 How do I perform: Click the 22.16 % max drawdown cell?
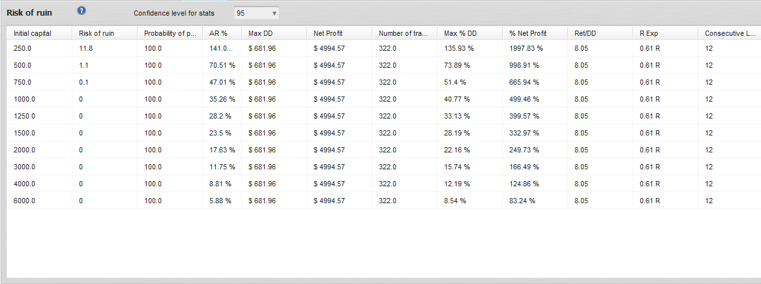pyautogui.click(x=456, y=150)
